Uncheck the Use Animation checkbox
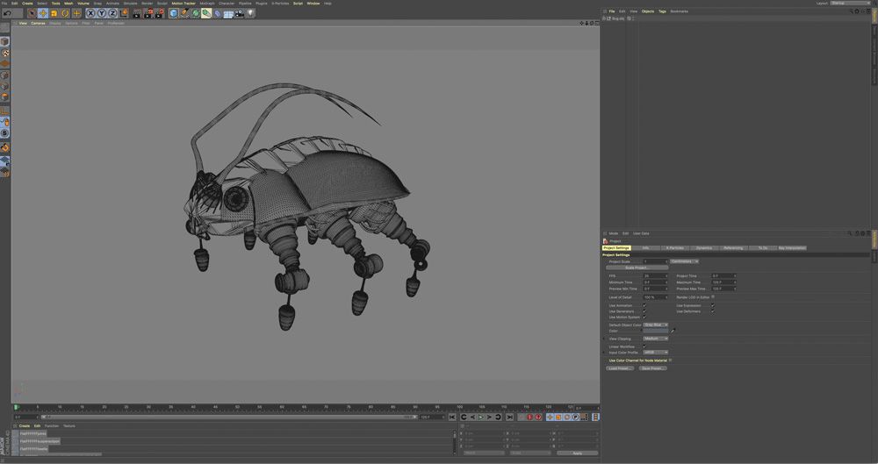 tap(644, 305)
